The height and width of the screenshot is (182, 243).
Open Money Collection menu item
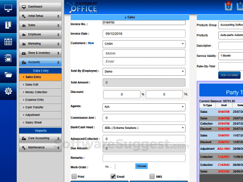point(40,92)
